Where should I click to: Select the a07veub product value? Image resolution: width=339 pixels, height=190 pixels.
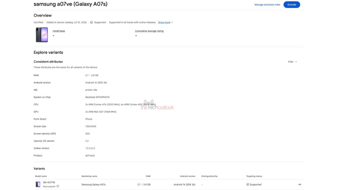[90, 156]
